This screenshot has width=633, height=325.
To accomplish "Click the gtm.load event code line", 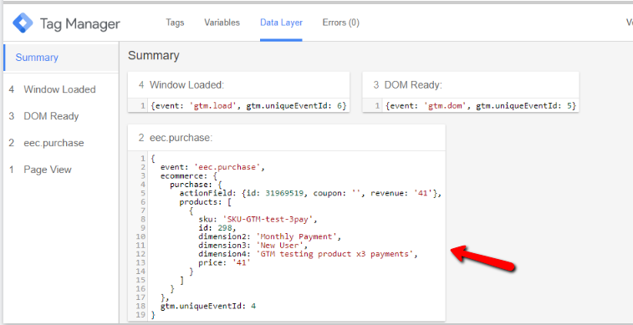I will (x=248, y=106).
